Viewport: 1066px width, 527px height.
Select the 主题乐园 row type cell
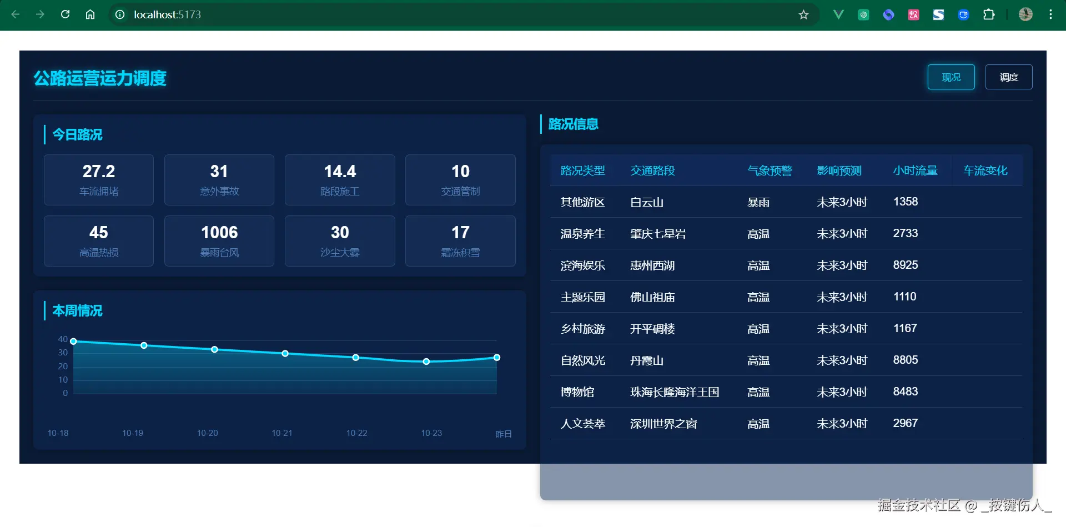click(x=583, y=297)
